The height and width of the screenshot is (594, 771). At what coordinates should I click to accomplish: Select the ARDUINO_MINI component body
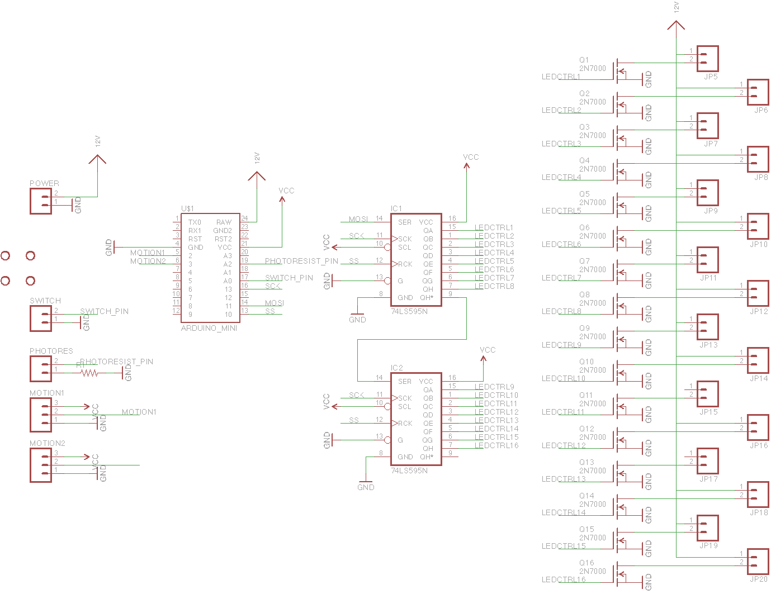210,267
